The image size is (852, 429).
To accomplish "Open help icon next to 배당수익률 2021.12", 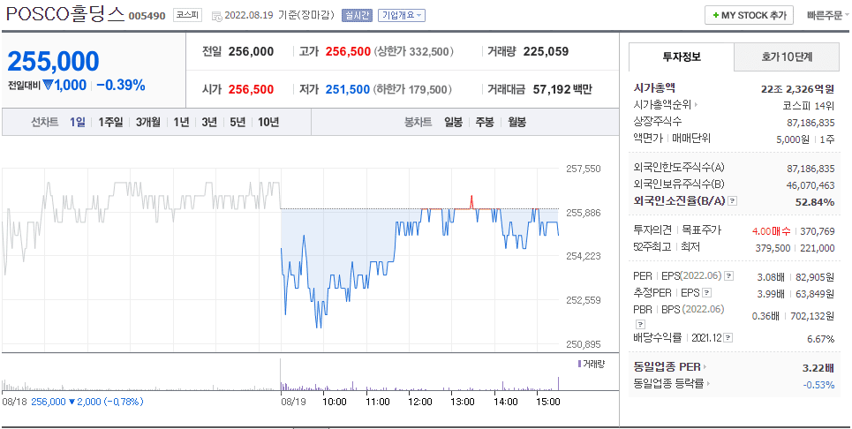I will tap(728, 338).
